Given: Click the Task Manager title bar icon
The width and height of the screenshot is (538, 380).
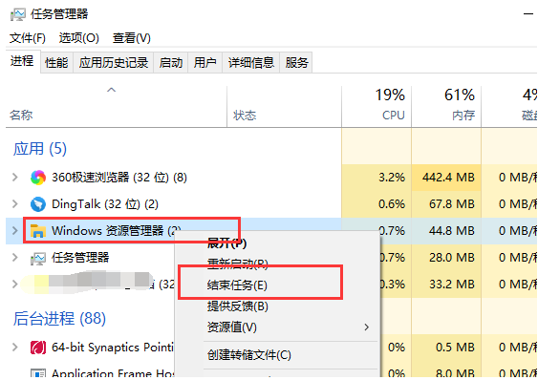Looking at the screenshot, I should tap(18, 14).
